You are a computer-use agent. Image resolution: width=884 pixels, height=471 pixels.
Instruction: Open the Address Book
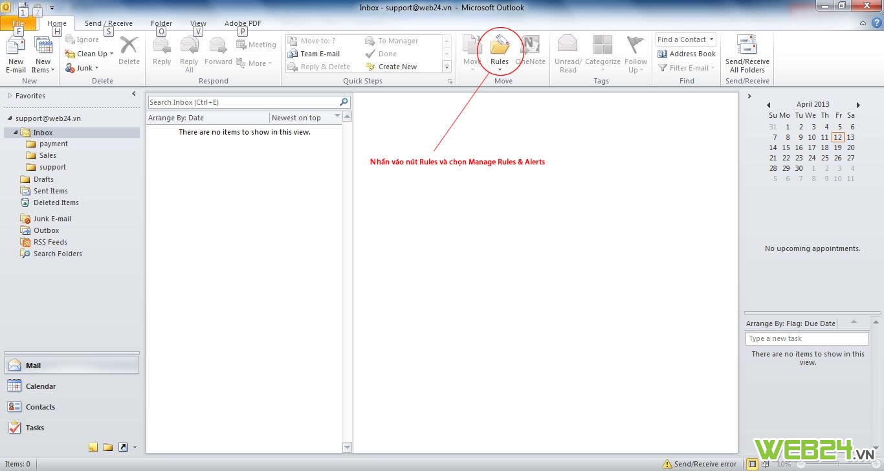[687, 54]
